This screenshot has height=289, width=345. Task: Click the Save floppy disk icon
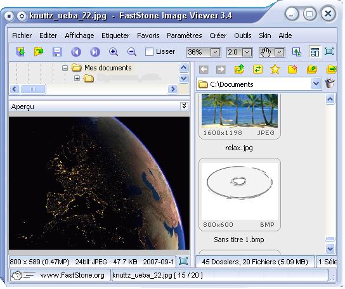(57, 52)
